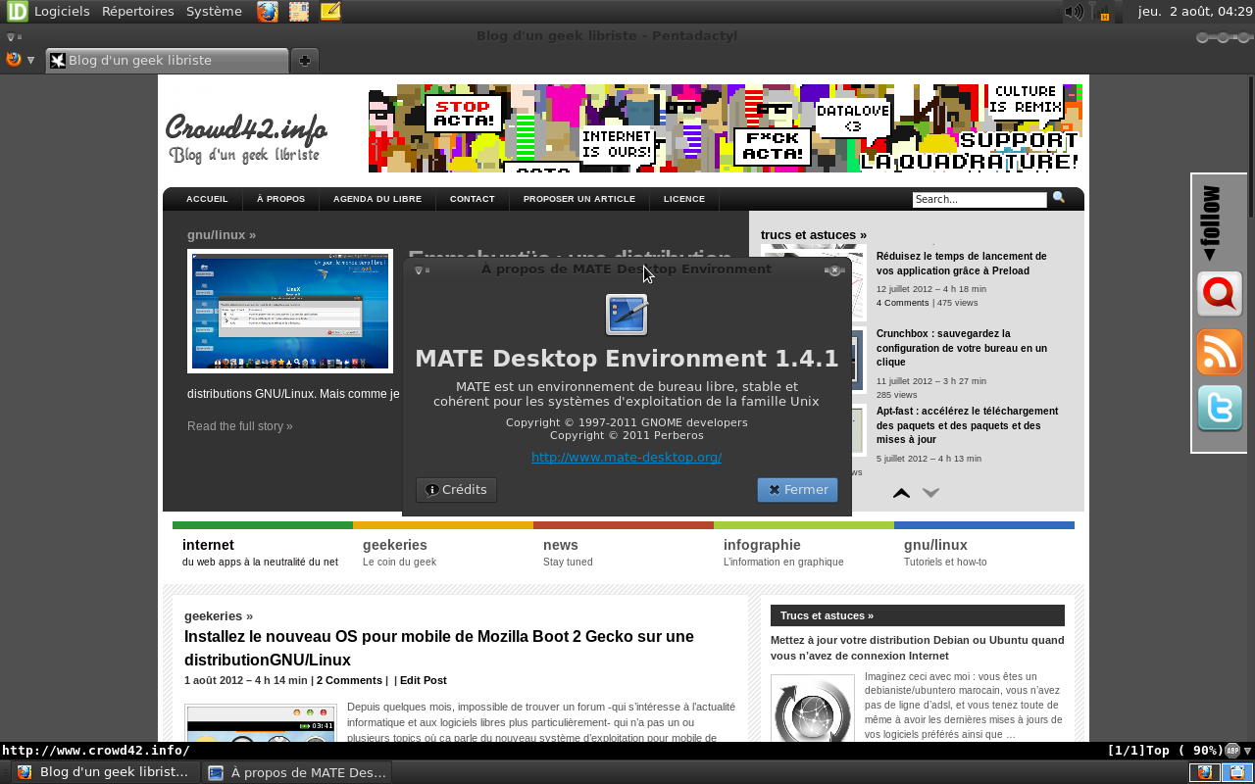Click the Adblock Plus ABP icon
Viewport: 1255px width, 784px height.
click(1232, 751)
